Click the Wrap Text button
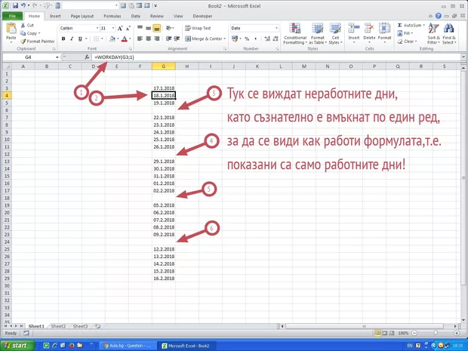Viewport: 468px width, 351px height. tap(198, 28)
